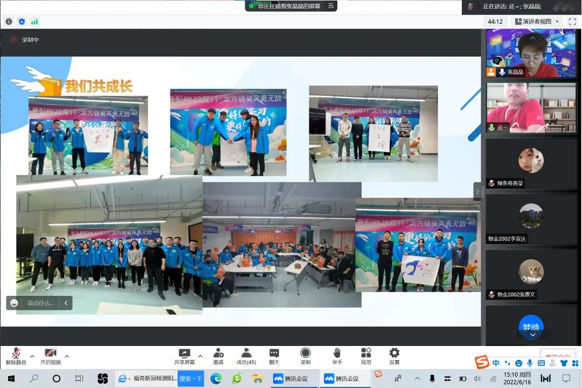Click the record (录制) button in toolbar
Viewport: 582px width, 388px height.
[306, 356]
